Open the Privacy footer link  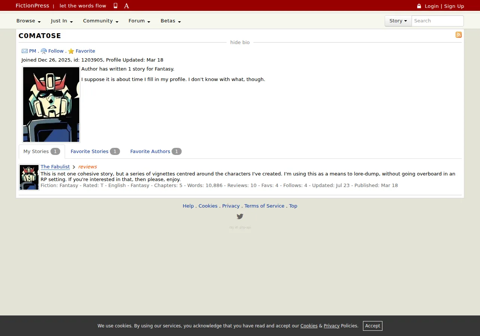[231, 206]
